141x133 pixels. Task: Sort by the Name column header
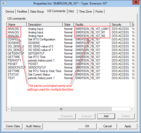click(17, 25)
